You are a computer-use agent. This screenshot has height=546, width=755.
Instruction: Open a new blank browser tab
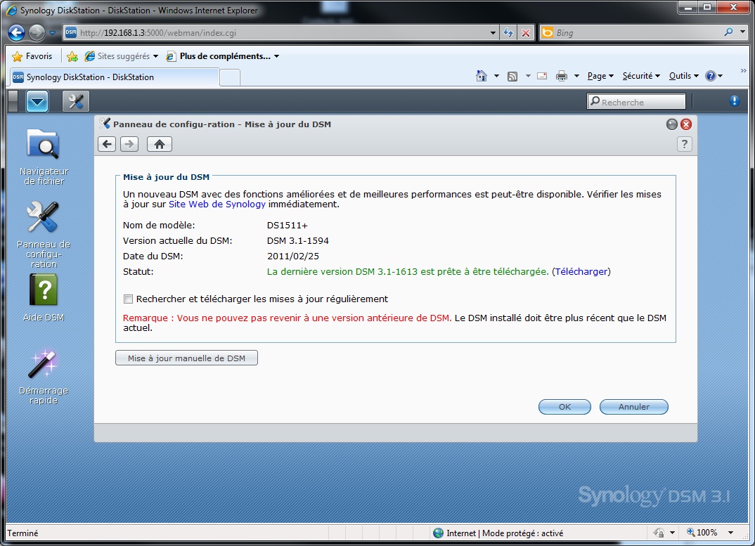(230, 77)
